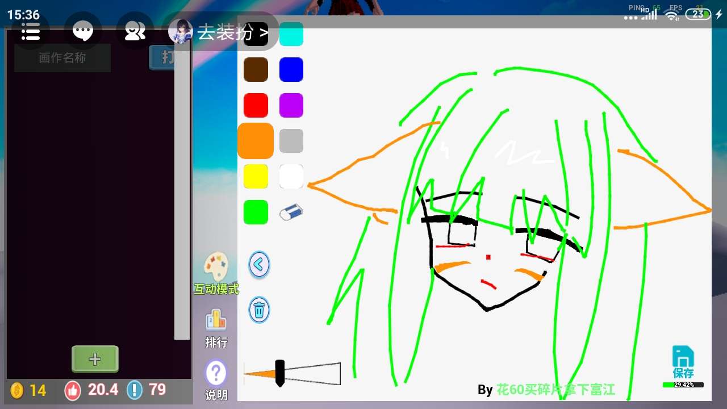This screenshot has width=727, height=409.
Task: Open the chat bubble messages
Action: click(x=83, y=32)
